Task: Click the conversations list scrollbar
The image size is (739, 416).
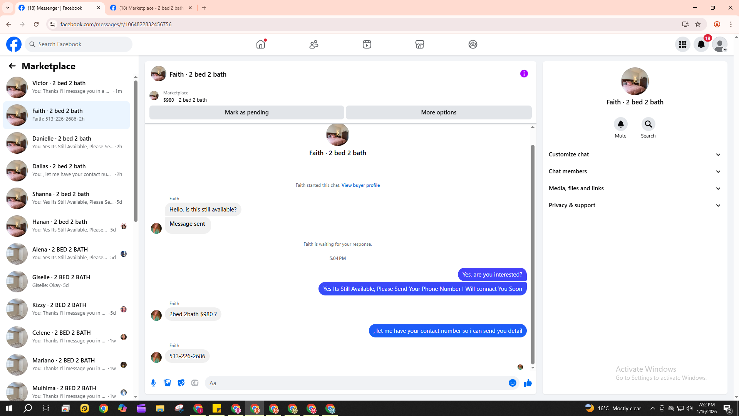Action: pyautogui.click(x=136, y=151)
